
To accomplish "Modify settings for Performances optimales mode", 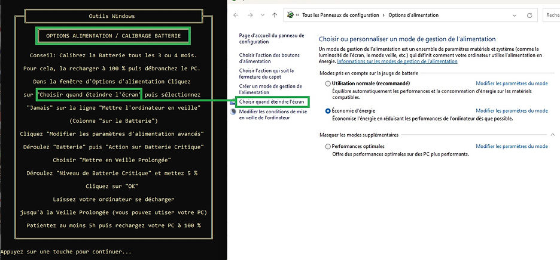I will [x=512, y=146].
